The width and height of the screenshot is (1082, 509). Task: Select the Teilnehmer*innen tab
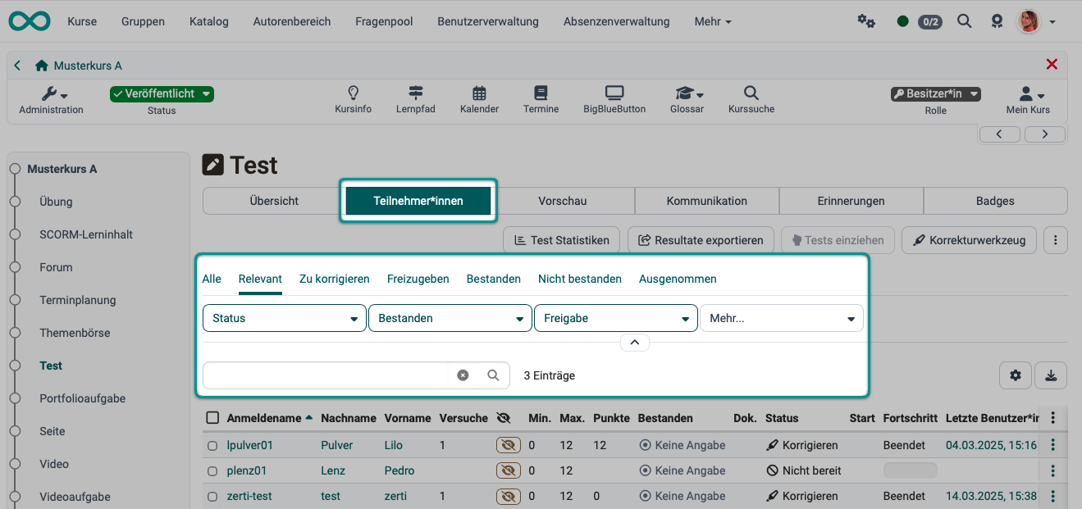tap(418, 201)
